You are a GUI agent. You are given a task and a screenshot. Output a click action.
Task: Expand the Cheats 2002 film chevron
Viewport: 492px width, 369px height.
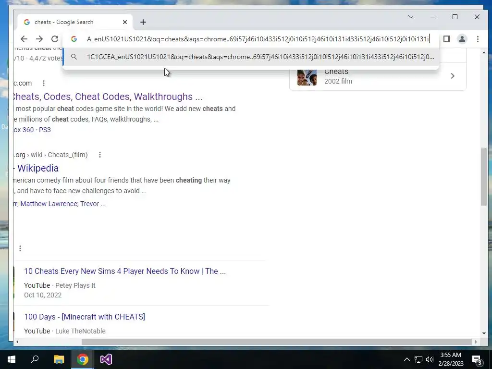[453, 76]
